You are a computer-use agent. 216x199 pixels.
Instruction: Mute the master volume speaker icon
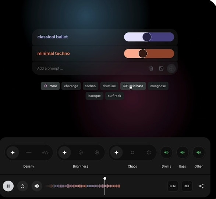[x=37, y=186]
